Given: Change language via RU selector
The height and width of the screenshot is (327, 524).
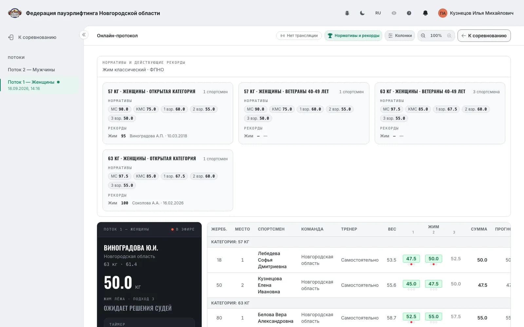Looking at the screenshot, I should coord(378,13).
